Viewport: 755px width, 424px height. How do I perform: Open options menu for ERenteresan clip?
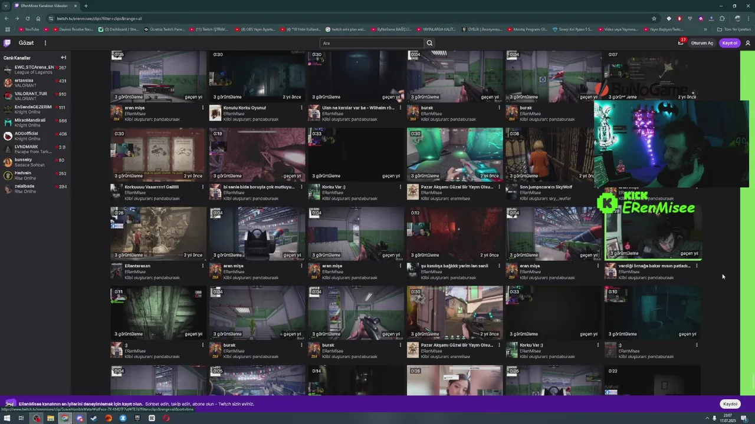pos(203,266)
